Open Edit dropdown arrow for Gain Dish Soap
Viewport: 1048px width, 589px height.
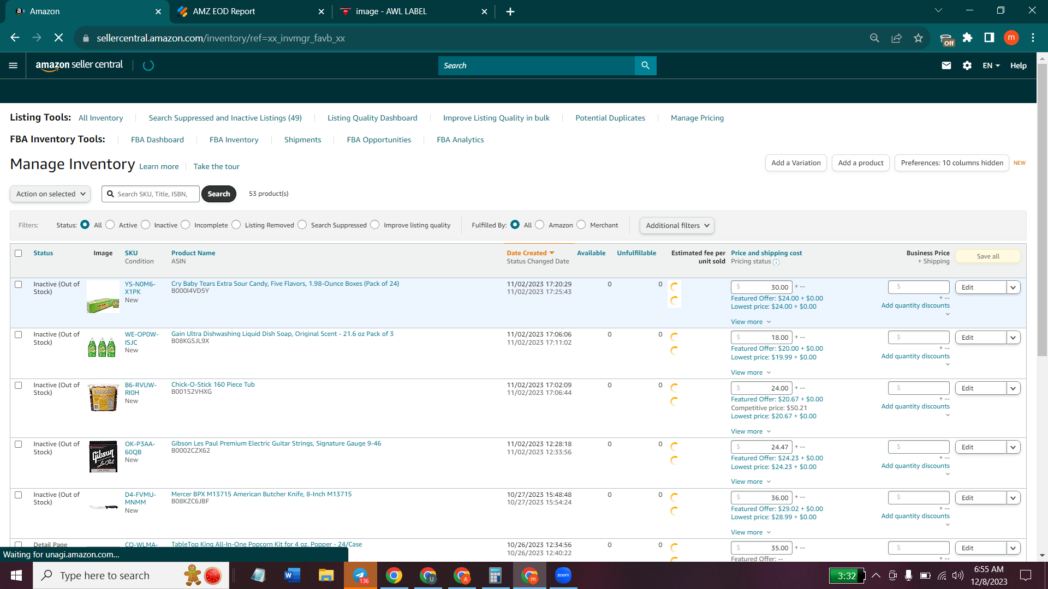[1014, 338]
